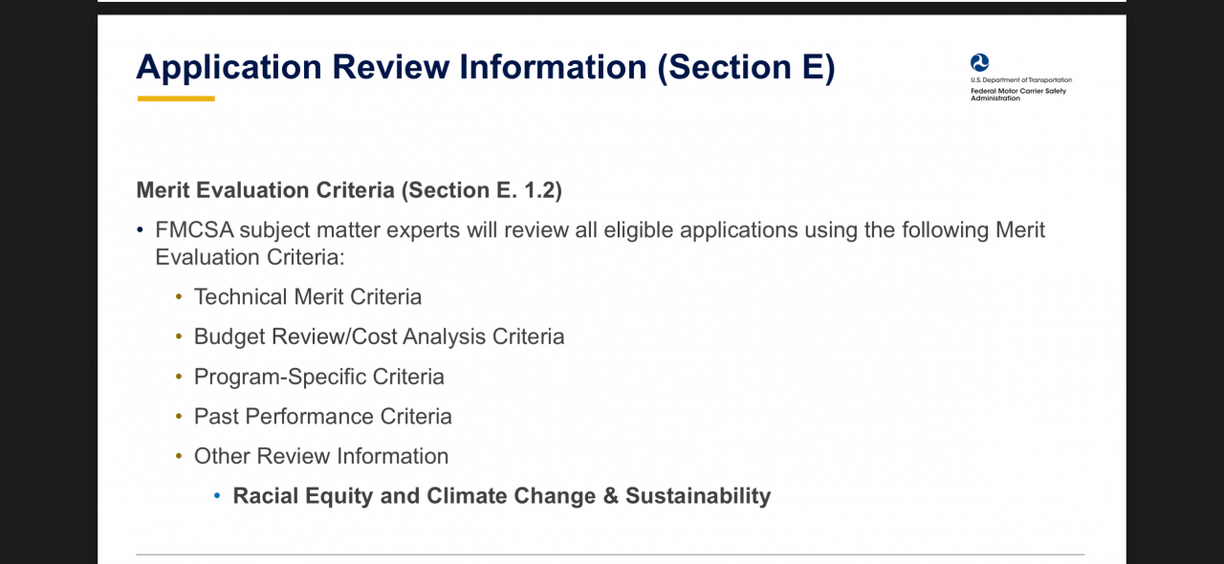Click the blue bullet before Racial Equity

217,496
